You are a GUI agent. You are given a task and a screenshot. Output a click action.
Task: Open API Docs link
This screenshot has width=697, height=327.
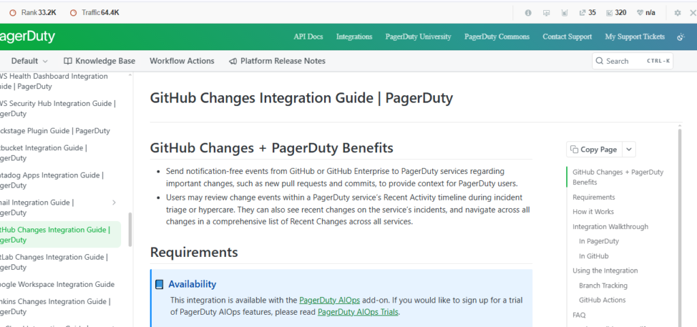pos(308,37)
